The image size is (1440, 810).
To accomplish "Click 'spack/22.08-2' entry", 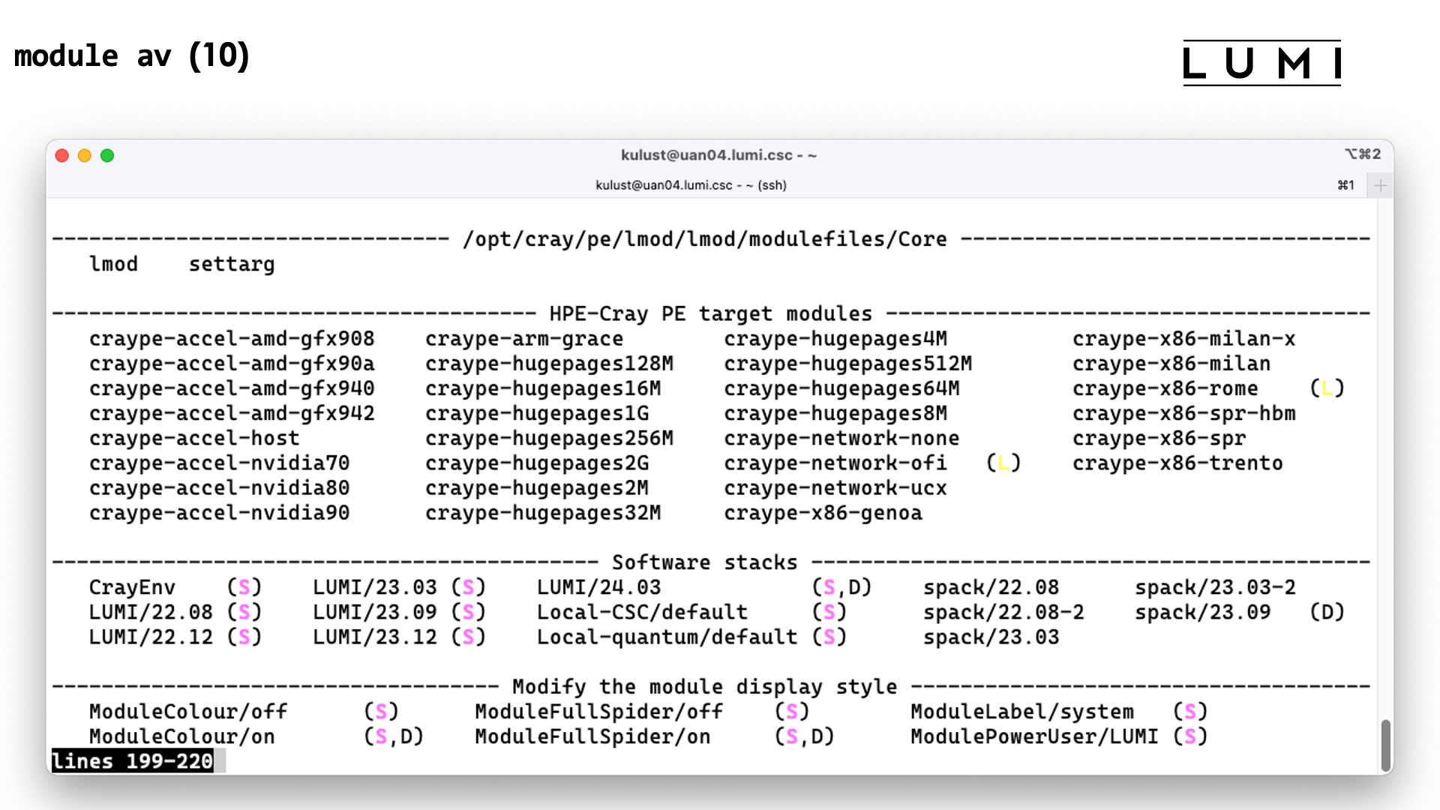I will click(1003, 612).
